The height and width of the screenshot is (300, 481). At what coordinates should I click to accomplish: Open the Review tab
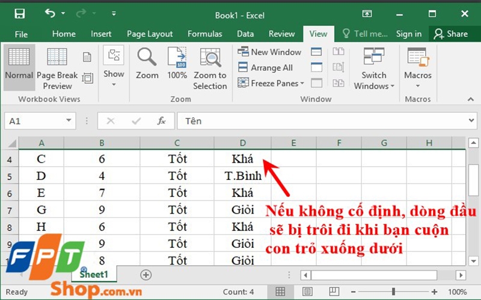click(281, 34)
